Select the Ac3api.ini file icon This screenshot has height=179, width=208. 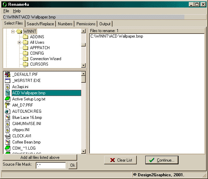pos(8,87)
